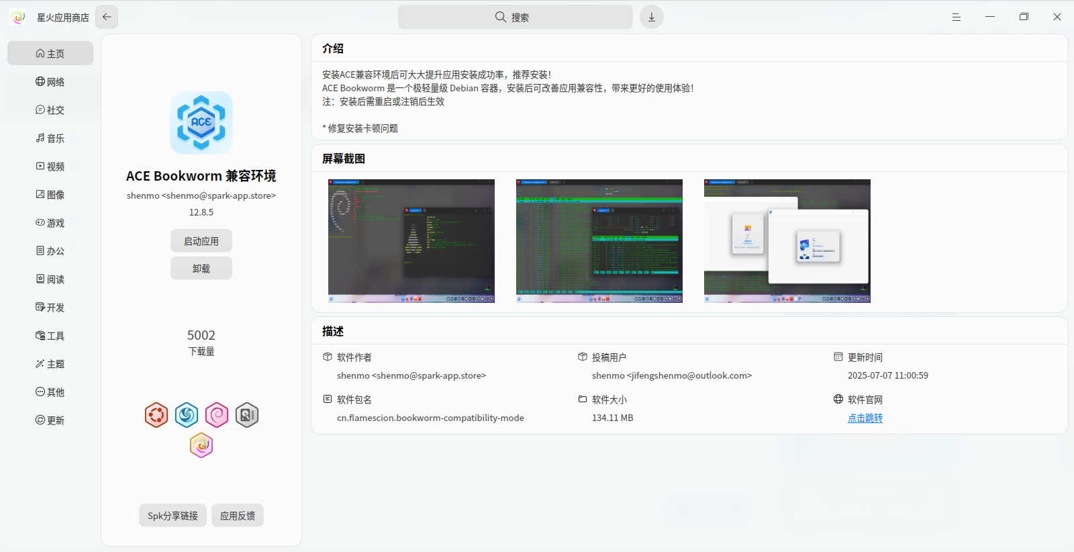This screenshot has height=552, width=1074.
Task: Click the 启动应用 launch button
Action: click(x=201, y=241)
